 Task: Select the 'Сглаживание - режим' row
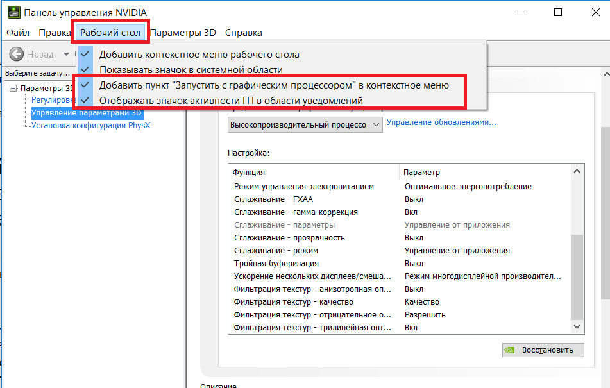[399, 250]
